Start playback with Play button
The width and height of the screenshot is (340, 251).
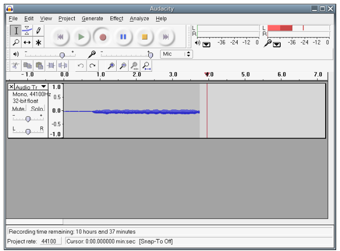(x=81, y=37)
